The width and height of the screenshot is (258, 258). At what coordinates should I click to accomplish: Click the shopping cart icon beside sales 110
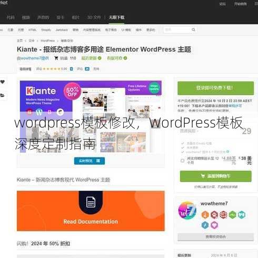(56, 58)
